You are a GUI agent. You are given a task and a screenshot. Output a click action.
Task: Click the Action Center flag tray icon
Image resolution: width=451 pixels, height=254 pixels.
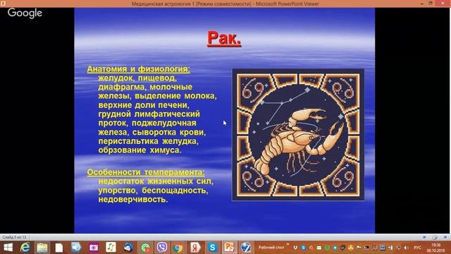tap(359, 248)
